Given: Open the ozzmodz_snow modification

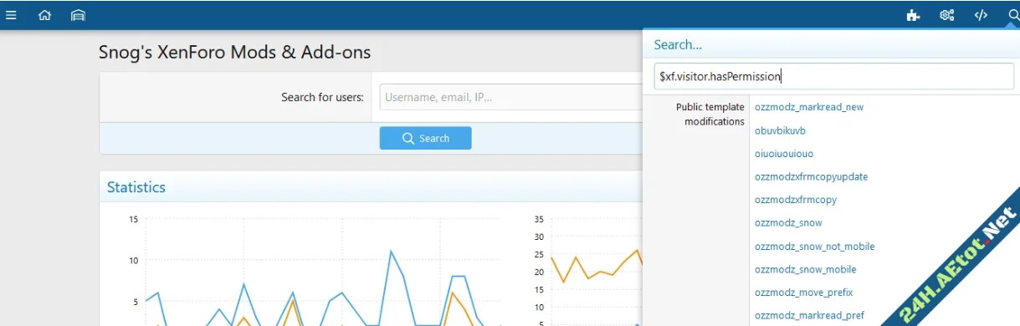Looking at the screenshot, I should coord(788,223).
